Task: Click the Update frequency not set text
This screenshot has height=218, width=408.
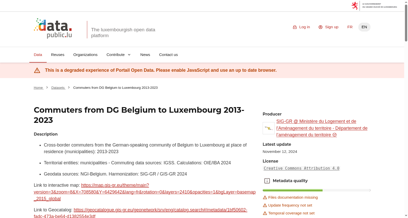Action: [290, 205]
